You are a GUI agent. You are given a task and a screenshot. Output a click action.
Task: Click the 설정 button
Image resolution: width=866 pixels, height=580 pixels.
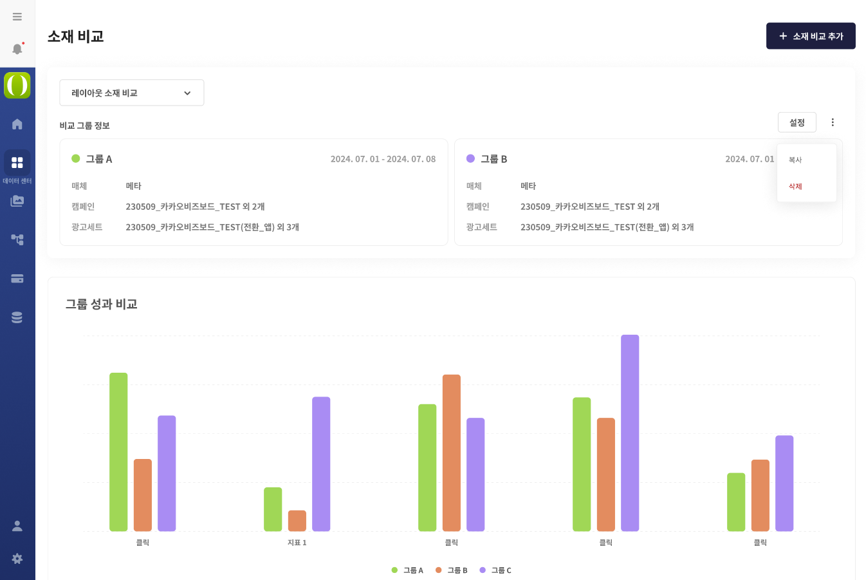[x=797, y=122]
